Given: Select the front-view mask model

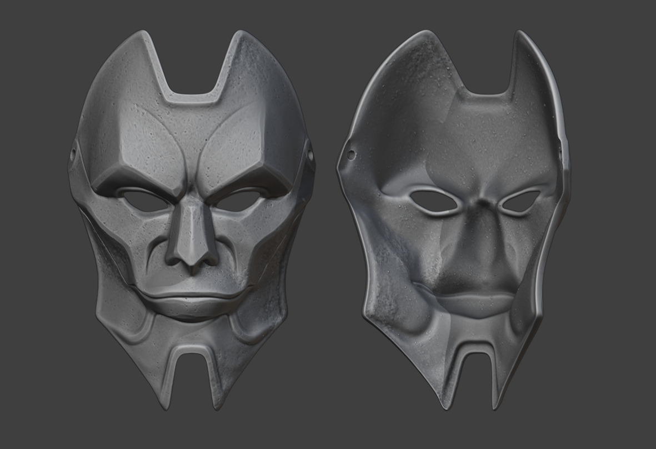Looking at the screenshot, I should [192, 219].
